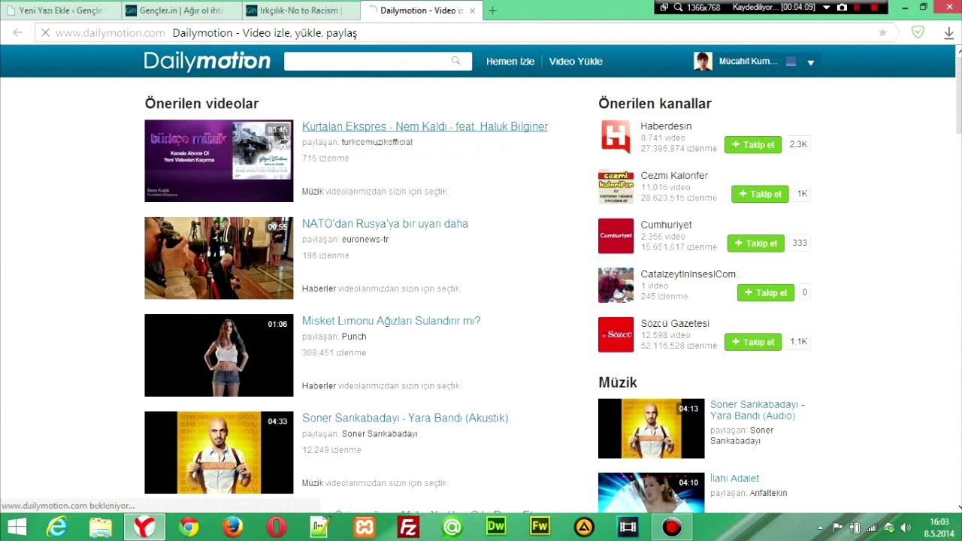The width and height of the screenshot is (962, 541).
Task: Switch to the Irkçılık-No to Racism tab
Action: (301, 11)
